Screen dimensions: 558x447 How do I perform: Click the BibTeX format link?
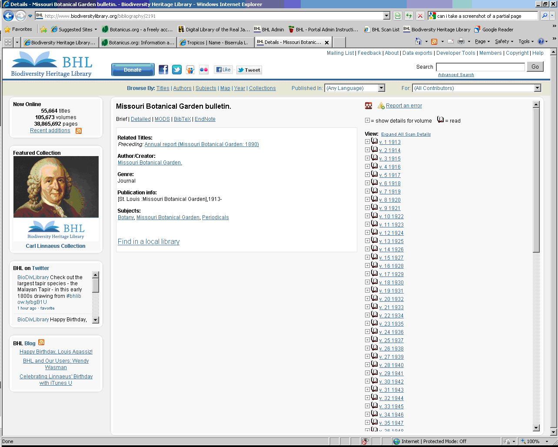(x=182, y=119)
